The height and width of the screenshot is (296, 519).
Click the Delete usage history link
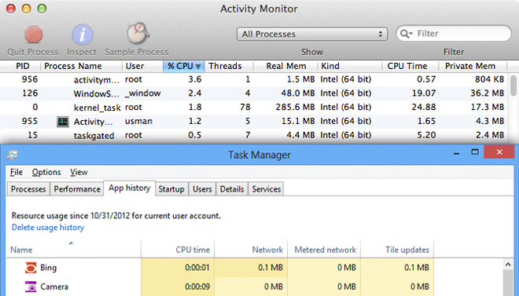[48, 227]
